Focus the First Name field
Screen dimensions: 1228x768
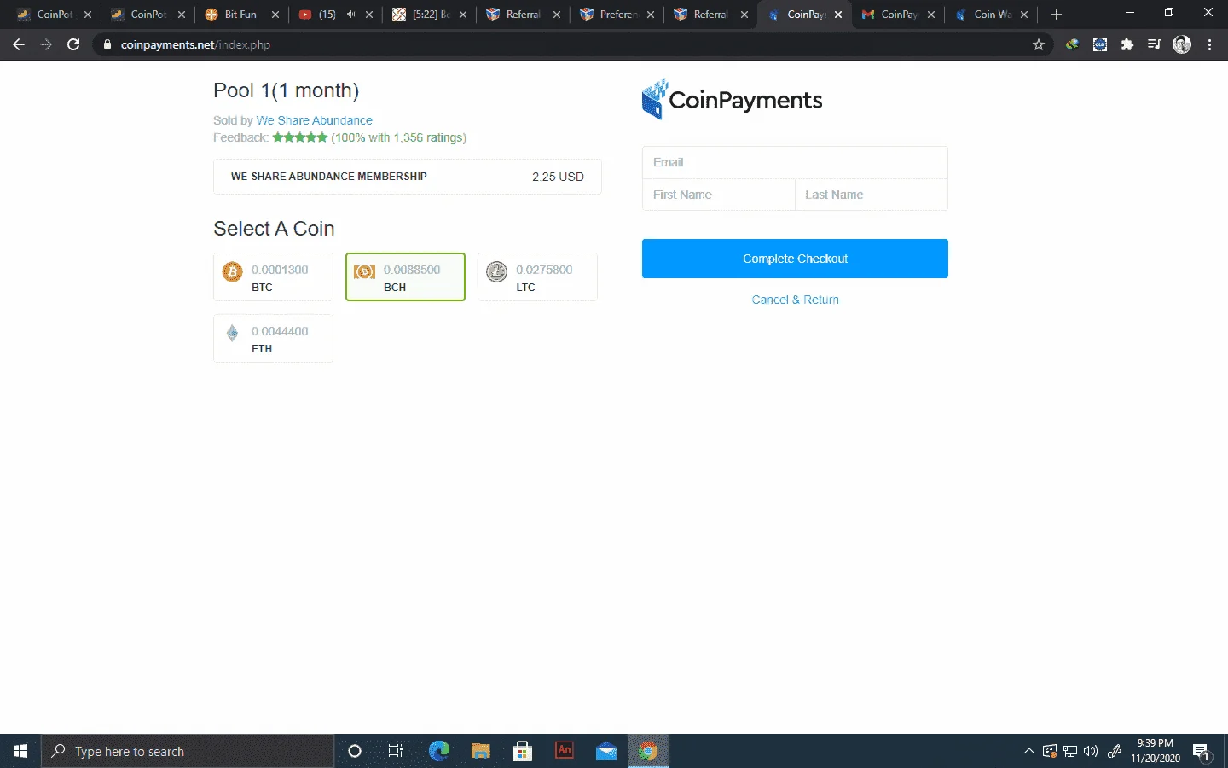[718, 195]
